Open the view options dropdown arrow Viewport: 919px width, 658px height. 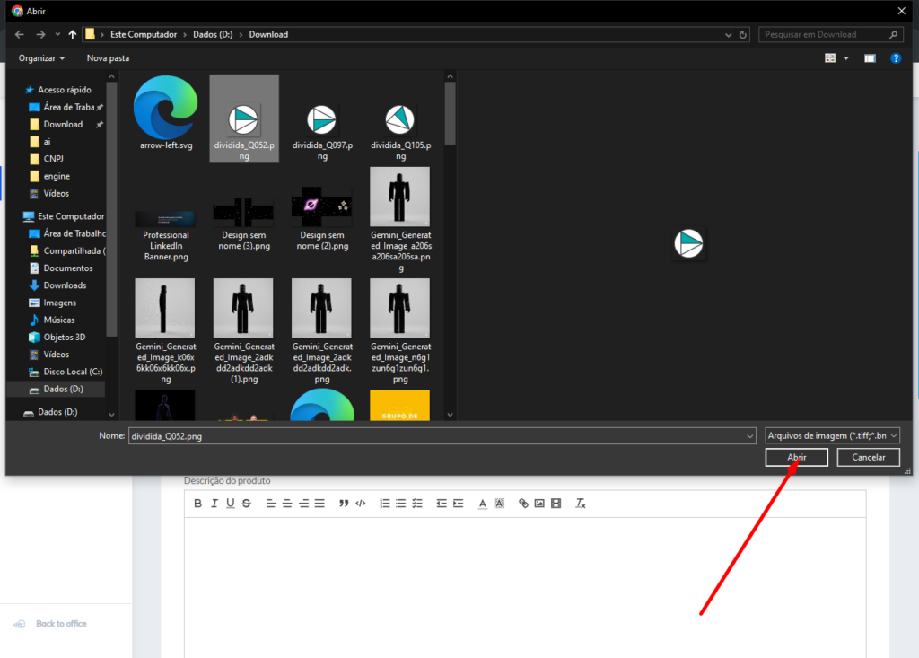pos(845,58)
